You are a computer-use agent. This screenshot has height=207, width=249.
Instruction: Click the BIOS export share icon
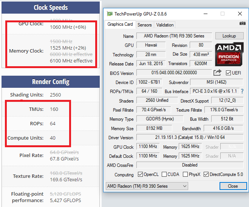pyautogui.click(x=217, y=73)
